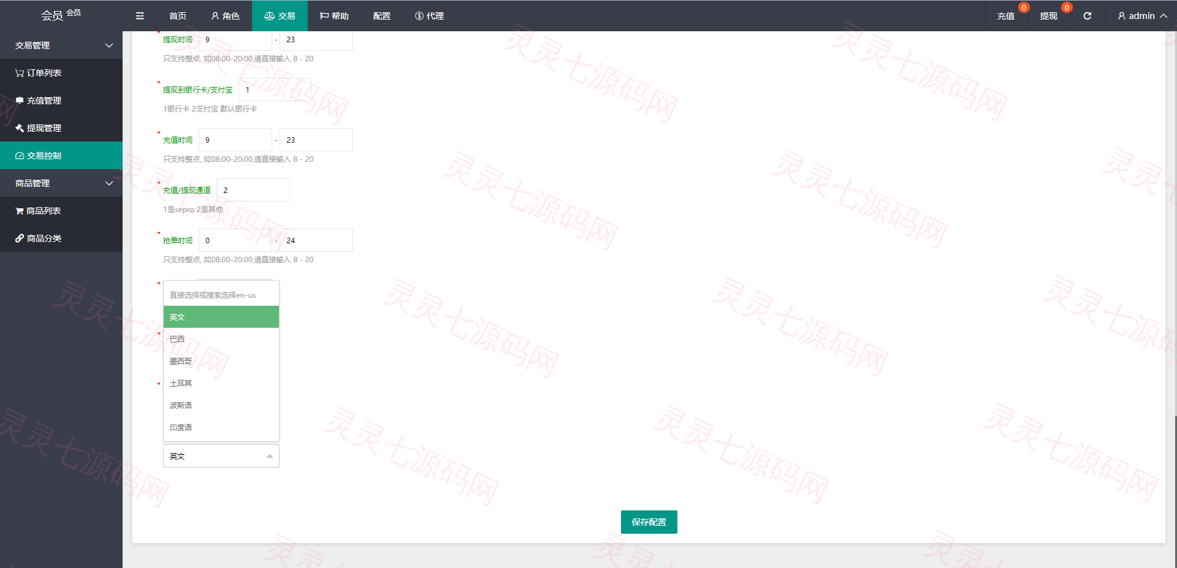The image size is (1177, 568).
Task: Close the 英文 language select box
Action: pyautogui.click(x=221, y=456)
